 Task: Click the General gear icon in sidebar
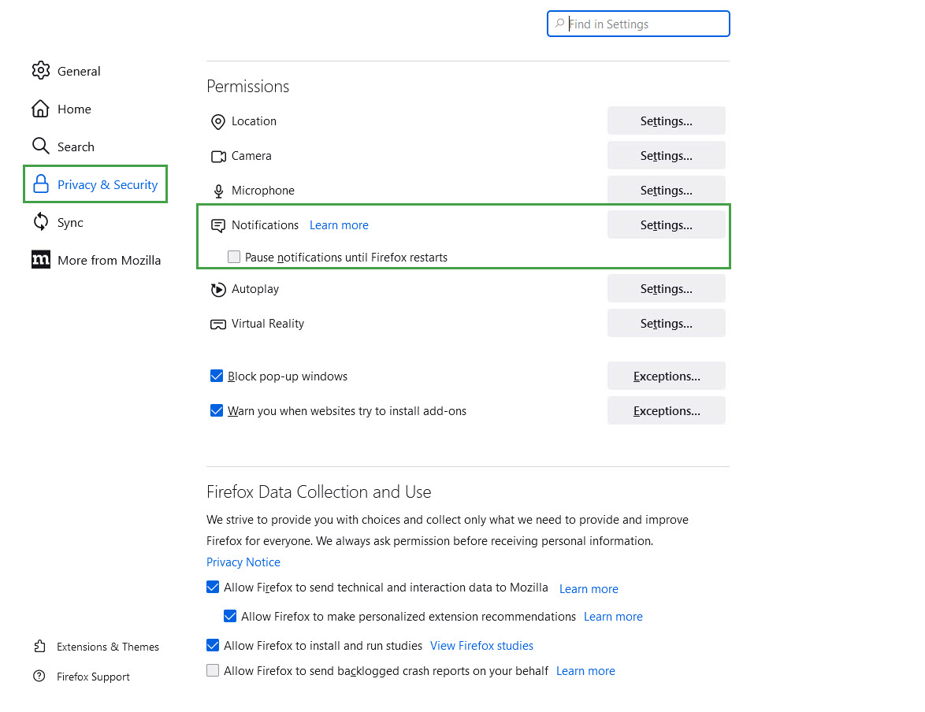41,71
